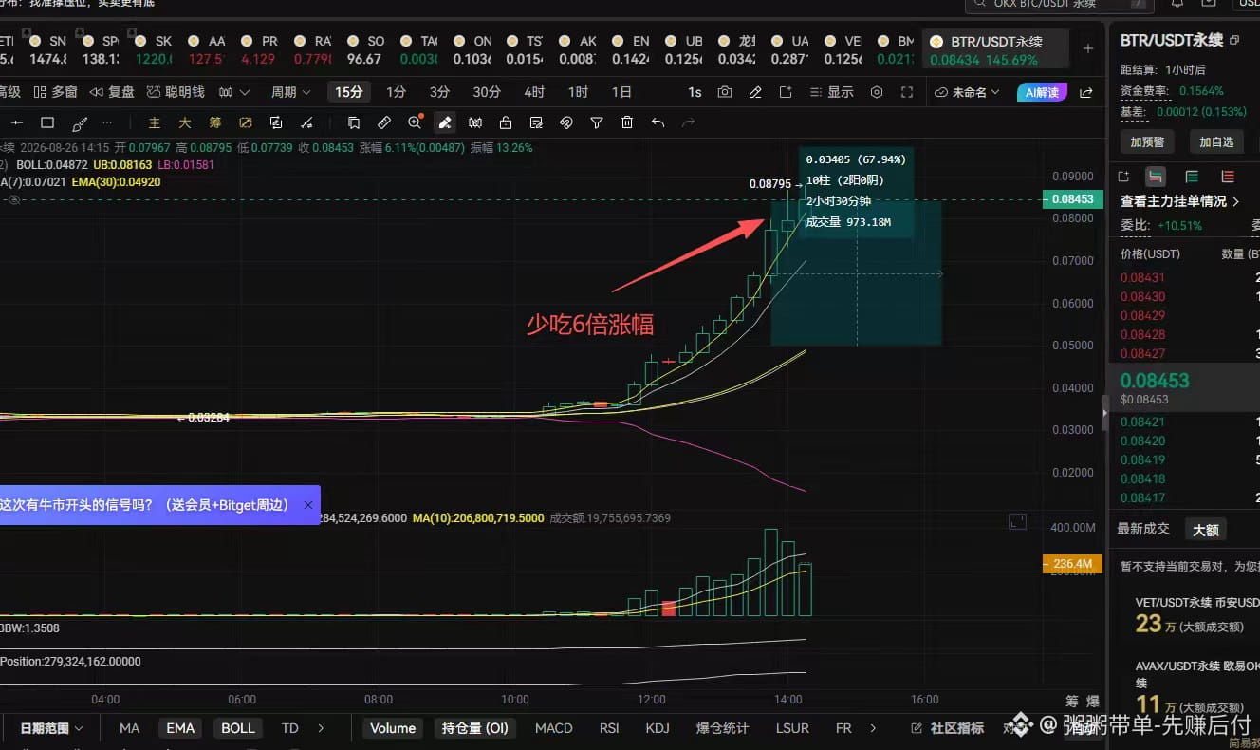The image size is (1260, 750).
Task: Toggle the BOLL main indicator
Action: 238,728
